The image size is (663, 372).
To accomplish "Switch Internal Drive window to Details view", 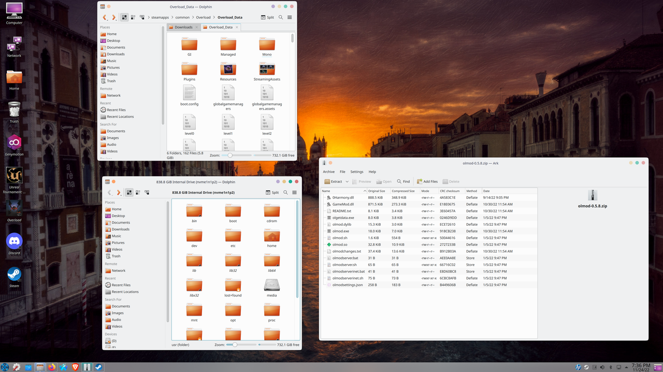I will (147, 193).
